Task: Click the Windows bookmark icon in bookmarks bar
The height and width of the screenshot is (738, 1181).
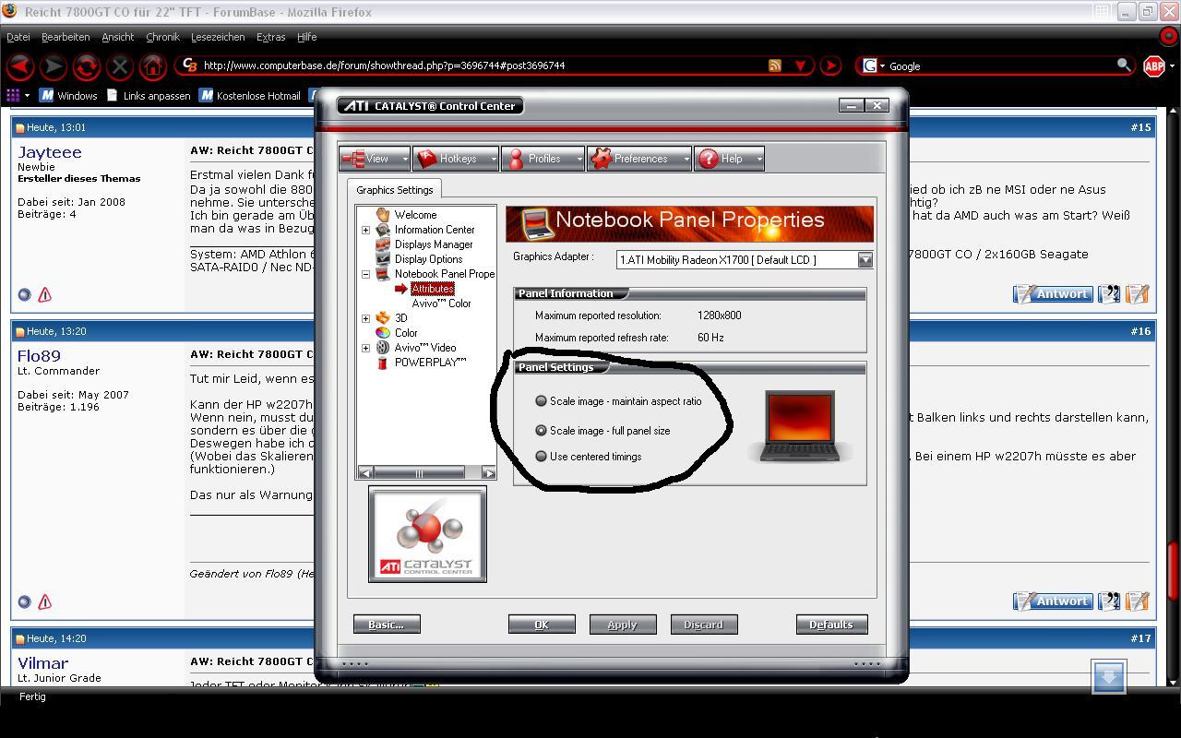Action: tap(46, 95)
